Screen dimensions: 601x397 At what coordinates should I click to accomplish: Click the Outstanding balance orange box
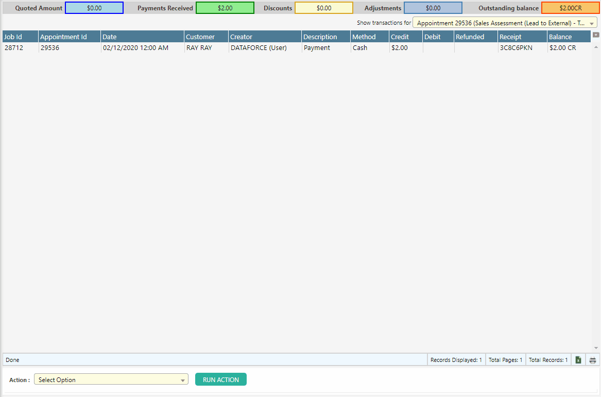(x=570, y=8)
